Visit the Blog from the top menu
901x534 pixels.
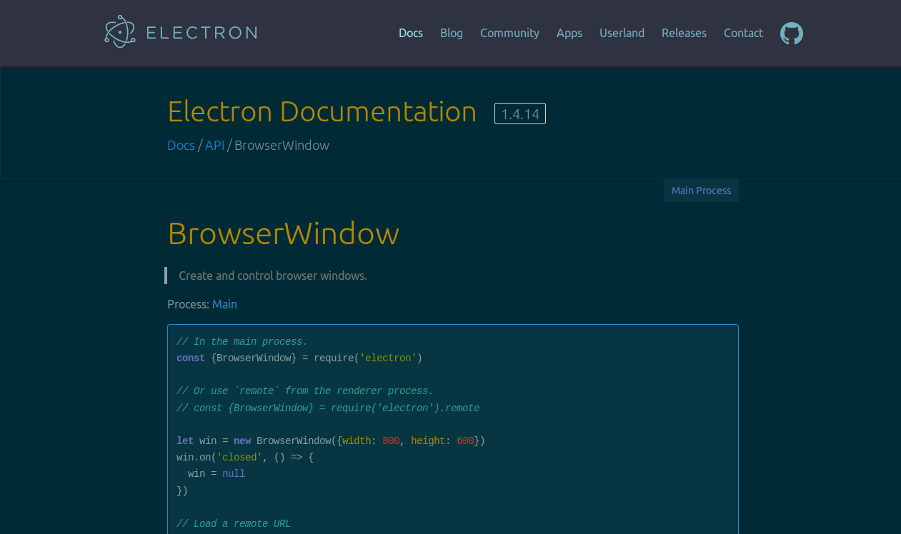(x=452, y=33)
